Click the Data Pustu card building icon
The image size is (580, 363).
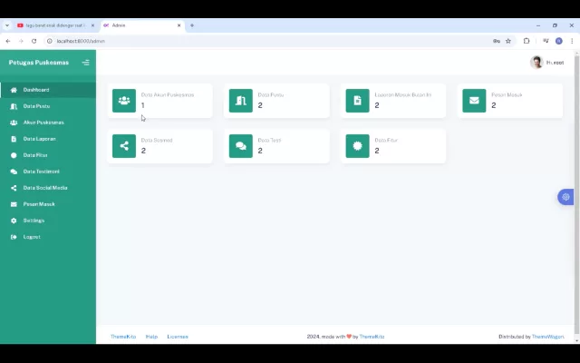pos(241,101)
